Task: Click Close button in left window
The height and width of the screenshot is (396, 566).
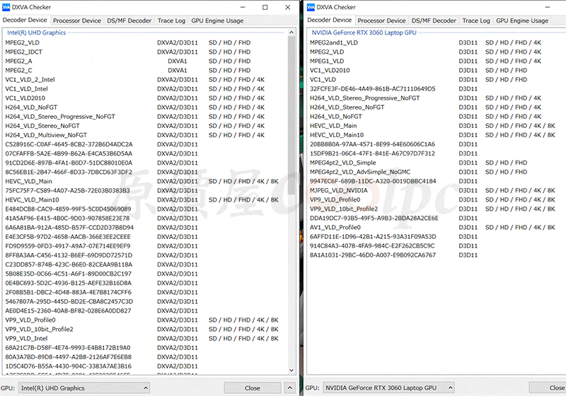Action: click(x=253, y=388)
